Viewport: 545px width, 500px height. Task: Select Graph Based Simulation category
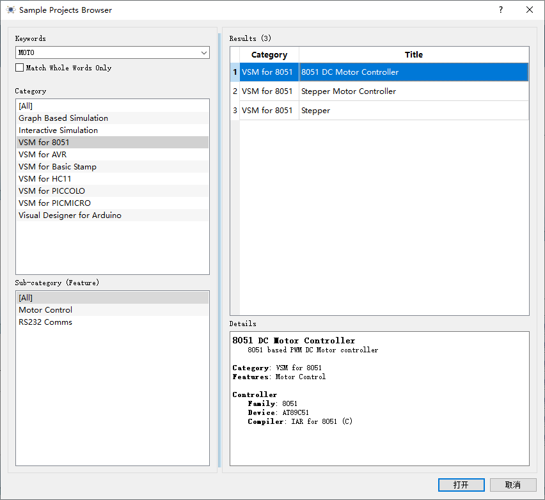(x=63, y=118)
